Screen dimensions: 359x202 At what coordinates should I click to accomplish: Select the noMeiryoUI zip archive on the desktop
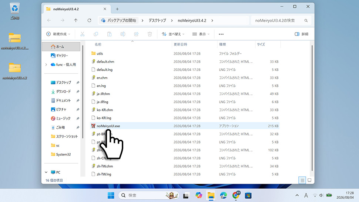[x=15, y=41]
